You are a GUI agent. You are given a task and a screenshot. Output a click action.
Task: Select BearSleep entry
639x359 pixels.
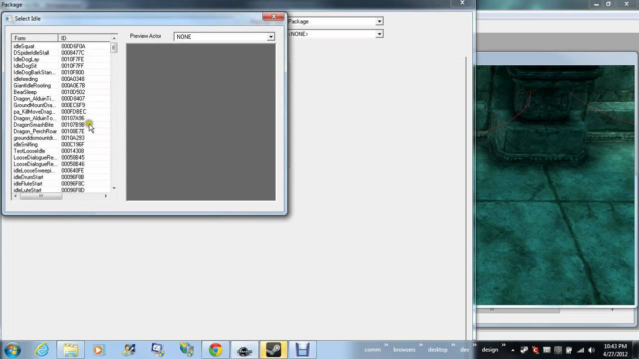[25, 92]
